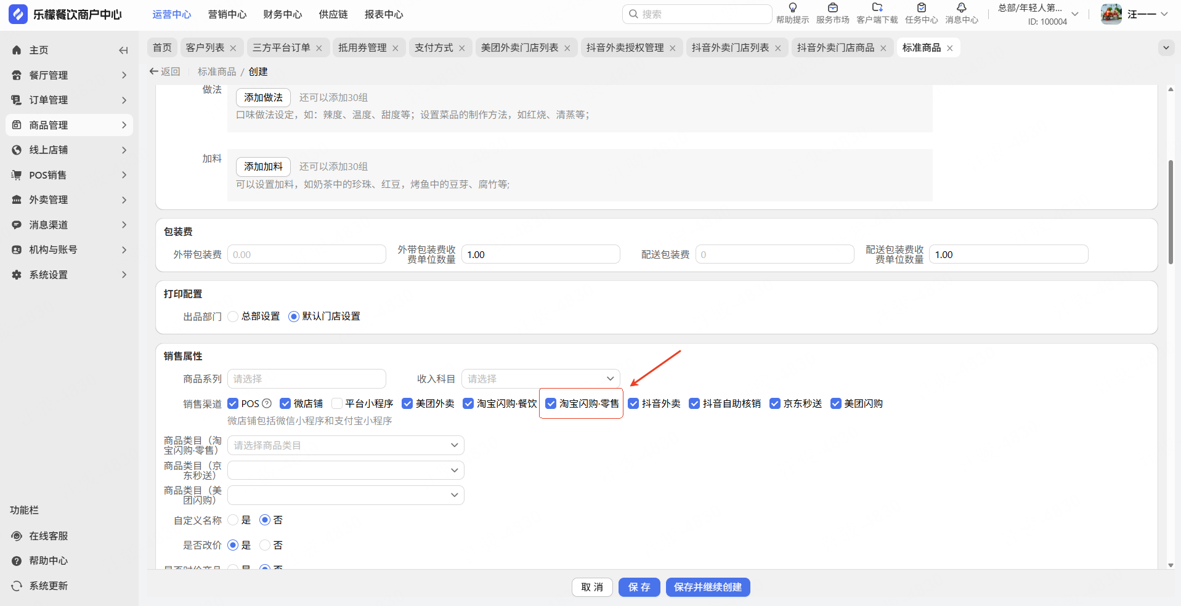Close the 抵用券管理 tab
Image resolution: width=1181 pixels, height=606 pixels.
[x=396, y=48]
